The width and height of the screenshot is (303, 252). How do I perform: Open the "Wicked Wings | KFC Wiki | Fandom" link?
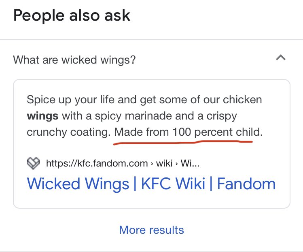point(151,184)
